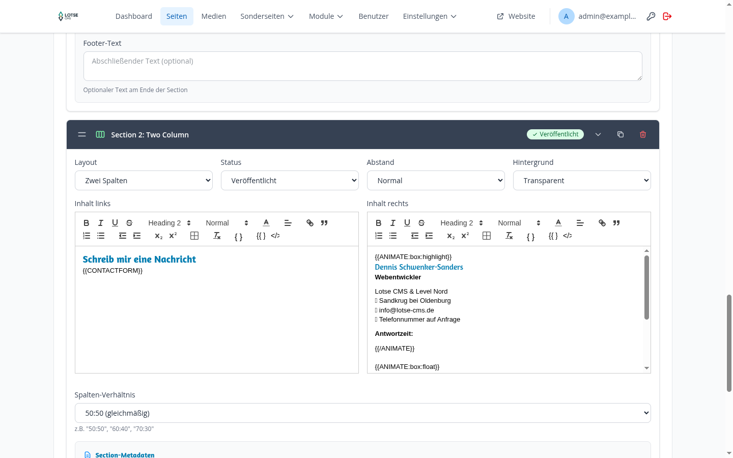Open the Sonderseiten menu

coord(267,16)
